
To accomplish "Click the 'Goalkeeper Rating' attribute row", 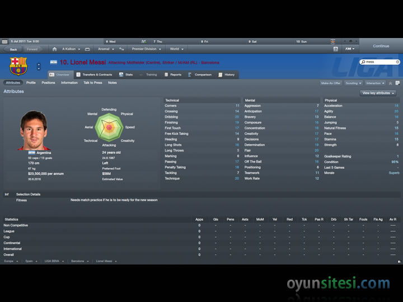I will pos(362,156).
